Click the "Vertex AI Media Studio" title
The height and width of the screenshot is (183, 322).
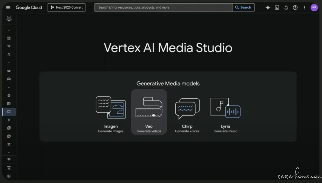coord(168,48)
